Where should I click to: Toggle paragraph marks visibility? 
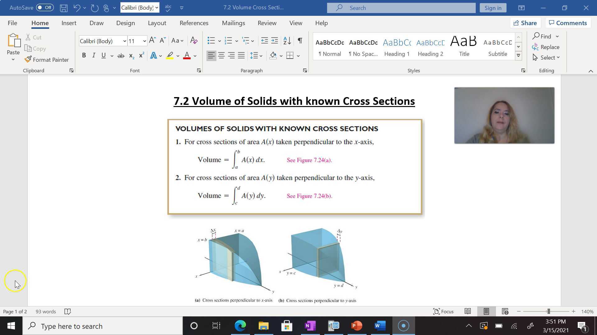pyautogui.click(x=299, y=41)
